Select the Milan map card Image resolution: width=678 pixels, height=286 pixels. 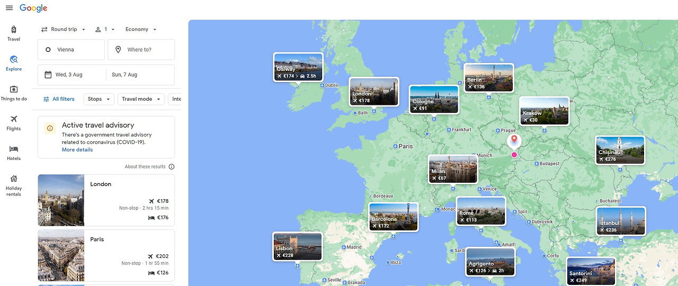point(453,169)
